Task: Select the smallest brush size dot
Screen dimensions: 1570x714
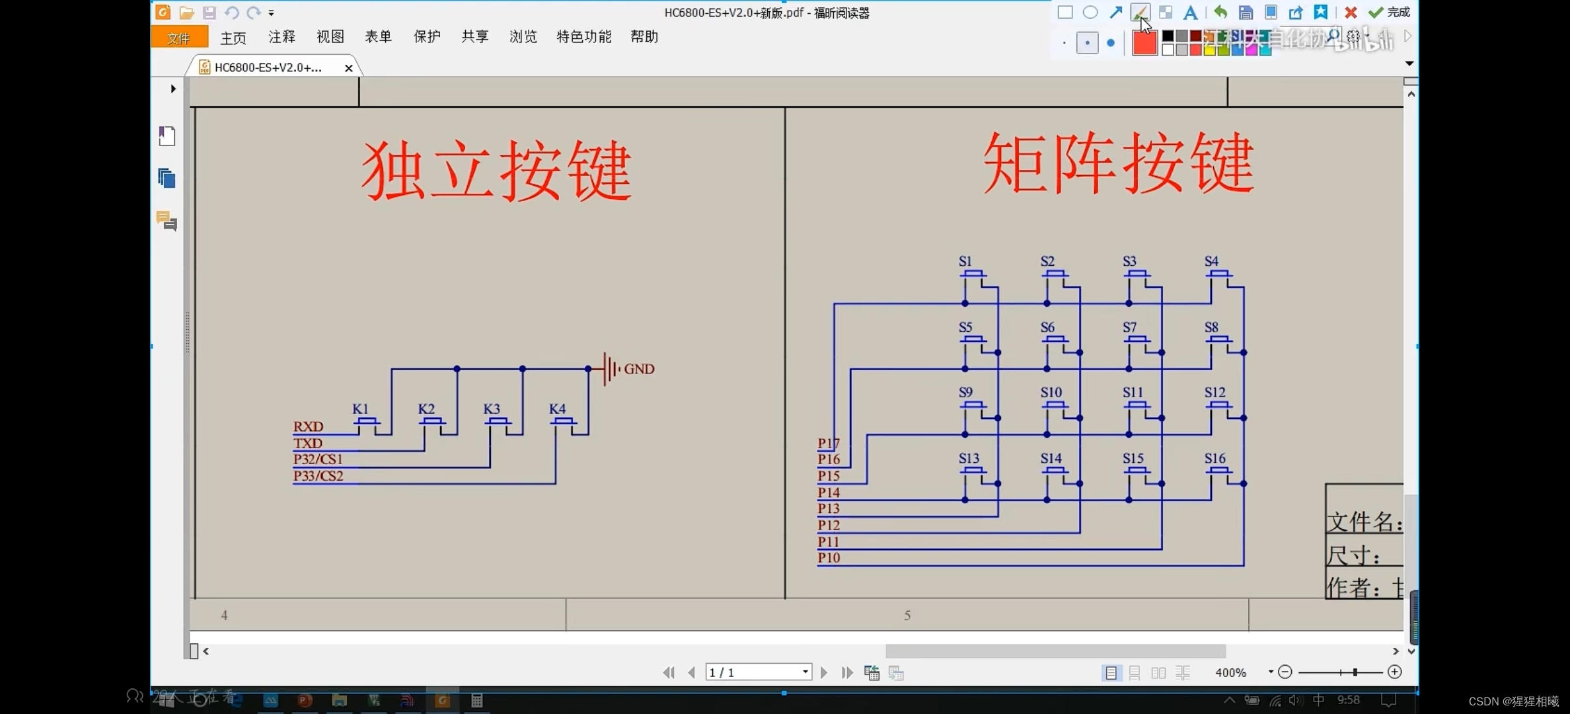Action: 1064,44
